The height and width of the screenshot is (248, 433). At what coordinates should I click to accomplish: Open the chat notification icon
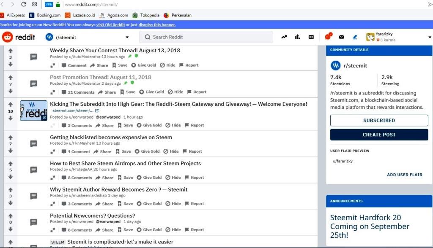click(x=328, y=36)
